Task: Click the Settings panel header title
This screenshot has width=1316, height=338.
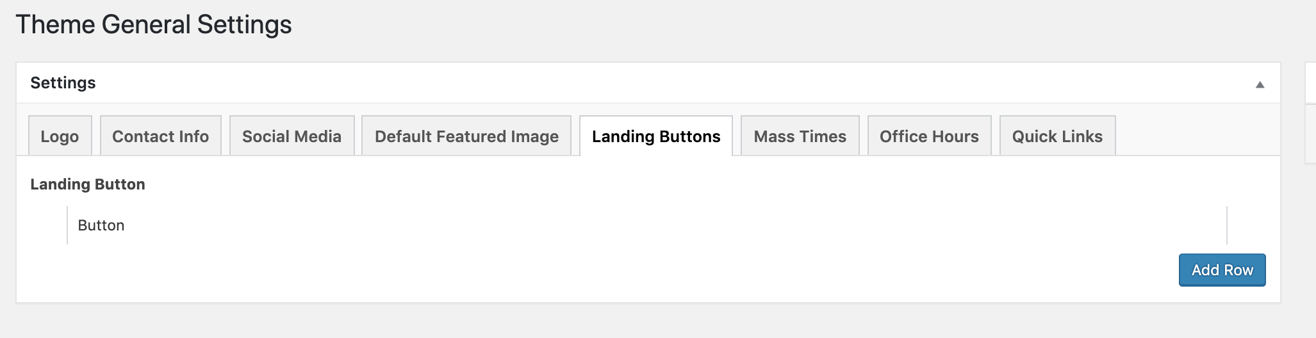Action: pos(63,83)
